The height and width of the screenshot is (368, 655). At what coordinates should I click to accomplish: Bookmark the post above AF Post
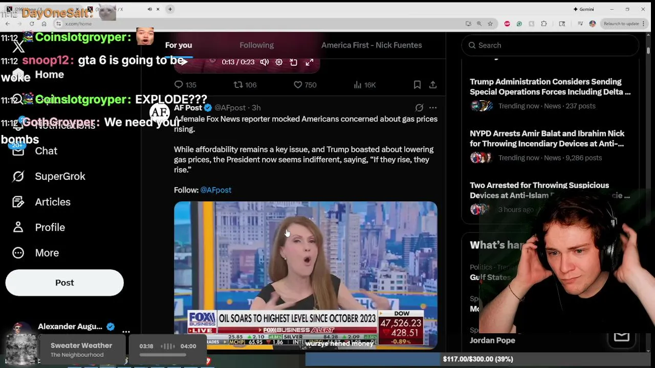417,85
